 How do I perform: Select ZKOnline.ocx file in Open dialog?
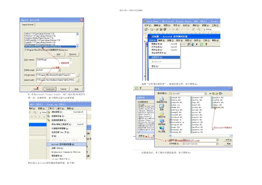[x=217, y=107]
